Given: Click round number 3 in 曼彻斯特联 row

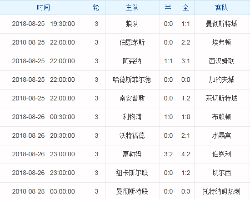Looking at the screenshot, I should [x=96, y=192].
